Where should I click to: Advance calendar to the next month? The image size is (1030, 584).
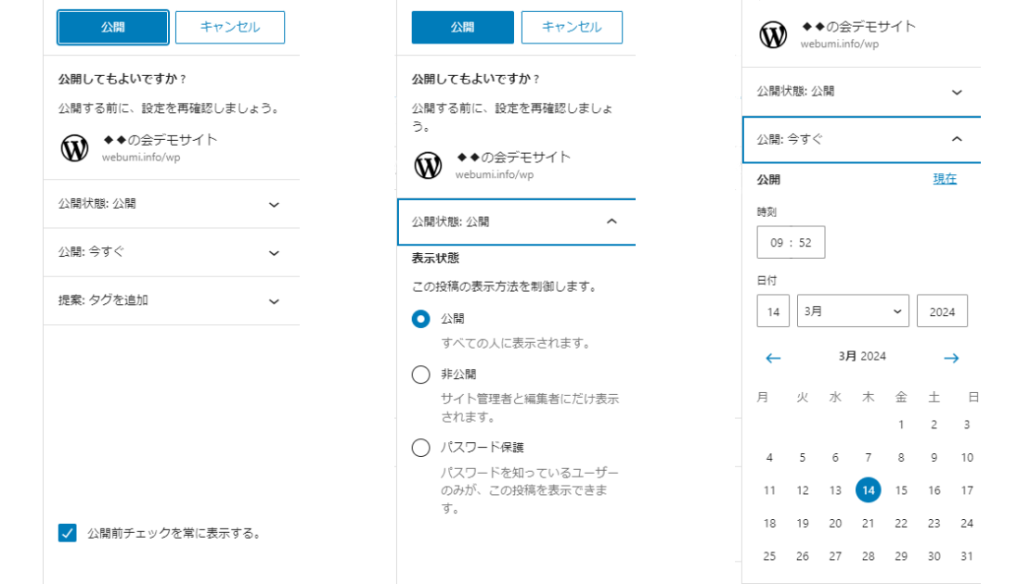951,358
